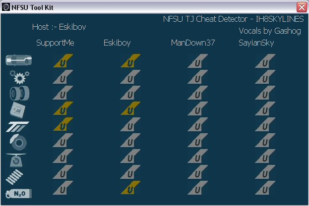
Task: Click SupportMe's gears row indicator
Action: pyautogui.click(x=63, y=77)
